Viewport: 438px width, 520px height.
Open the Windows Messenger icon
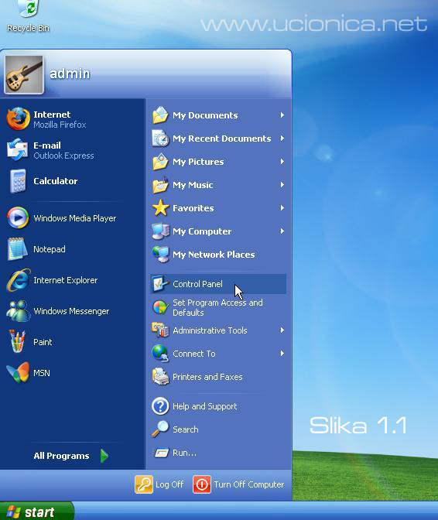click(18, 311)
